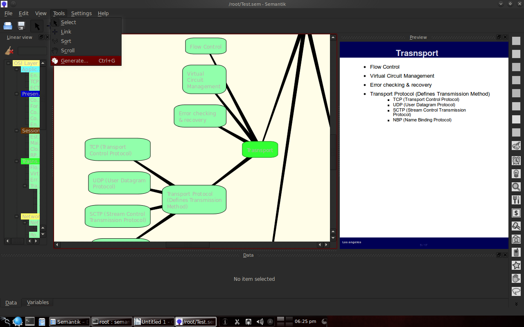Select the star flag icon
The image size is (524, 327).
point(516,265)
